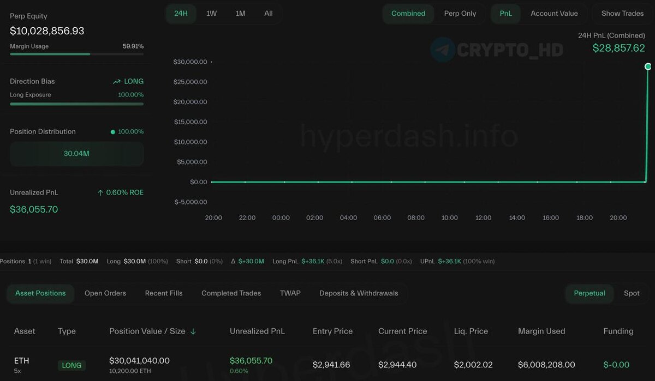
Task: Click the Margin Usage progress bar
Action: point(76,54)
